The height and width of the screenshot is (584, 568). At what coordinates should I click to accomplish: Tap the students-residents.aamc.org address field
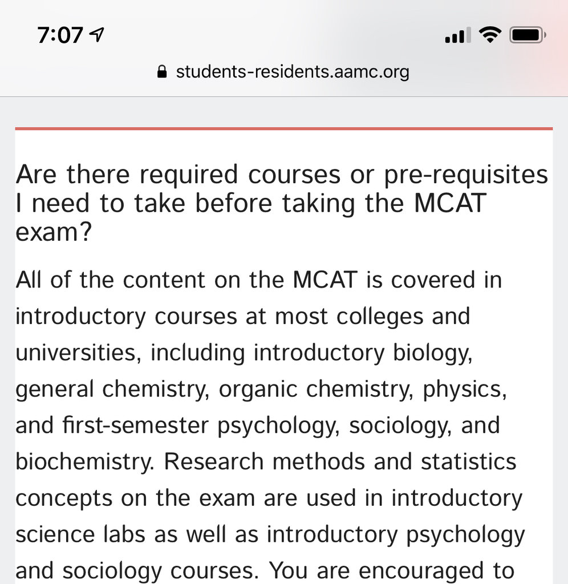point(293,72)
